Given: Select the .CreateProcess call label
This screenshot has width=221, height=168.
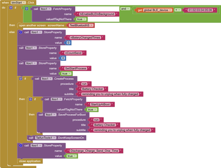Looking at the screenshot, I should (63, 79).
